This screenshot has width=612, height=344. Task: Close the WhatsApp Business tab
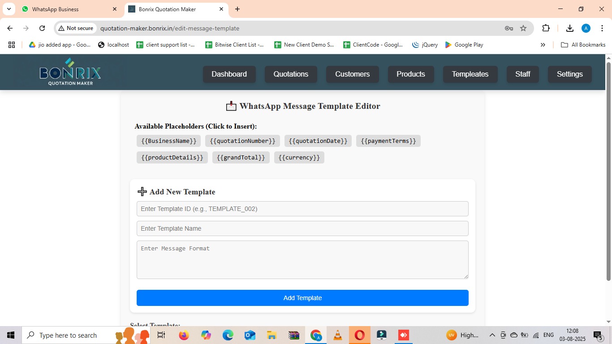click(x=115, y=9)
